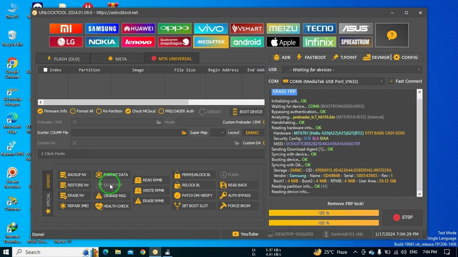Open the CONFIG settings
Image resolution: width=458 pixels, height=257 pixels.
405,57
